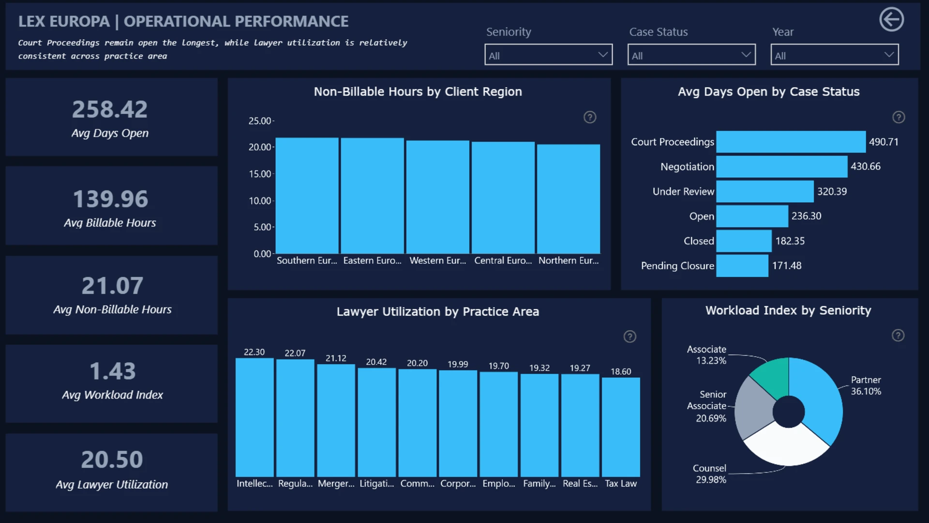Select the Eastern Europe bar
The height and width of the screenshot is (523, 929).
coord(372,196)
